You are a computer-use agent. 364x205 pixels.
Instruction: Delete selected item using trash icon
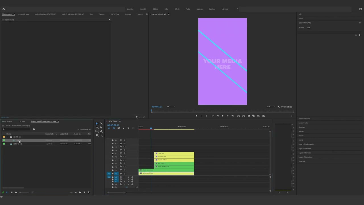tap(88, 192)
